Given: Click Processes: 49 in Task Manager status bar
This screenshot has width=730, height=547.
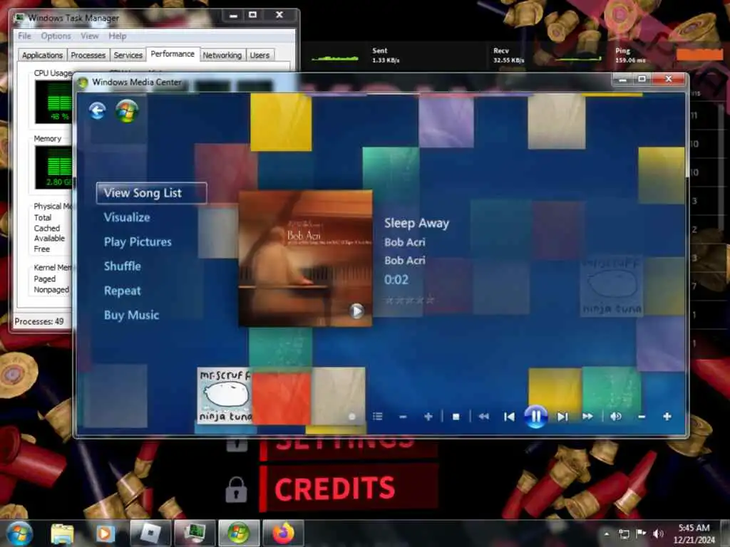Looking at the screenshot, I should pos(39,321).
